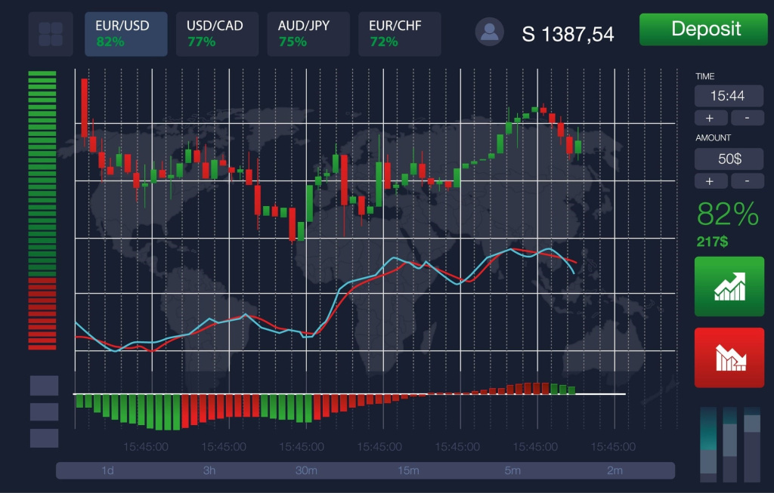Decrease the amount with the minus button
The width and height of the screenshot is (774, 493).
748,180
